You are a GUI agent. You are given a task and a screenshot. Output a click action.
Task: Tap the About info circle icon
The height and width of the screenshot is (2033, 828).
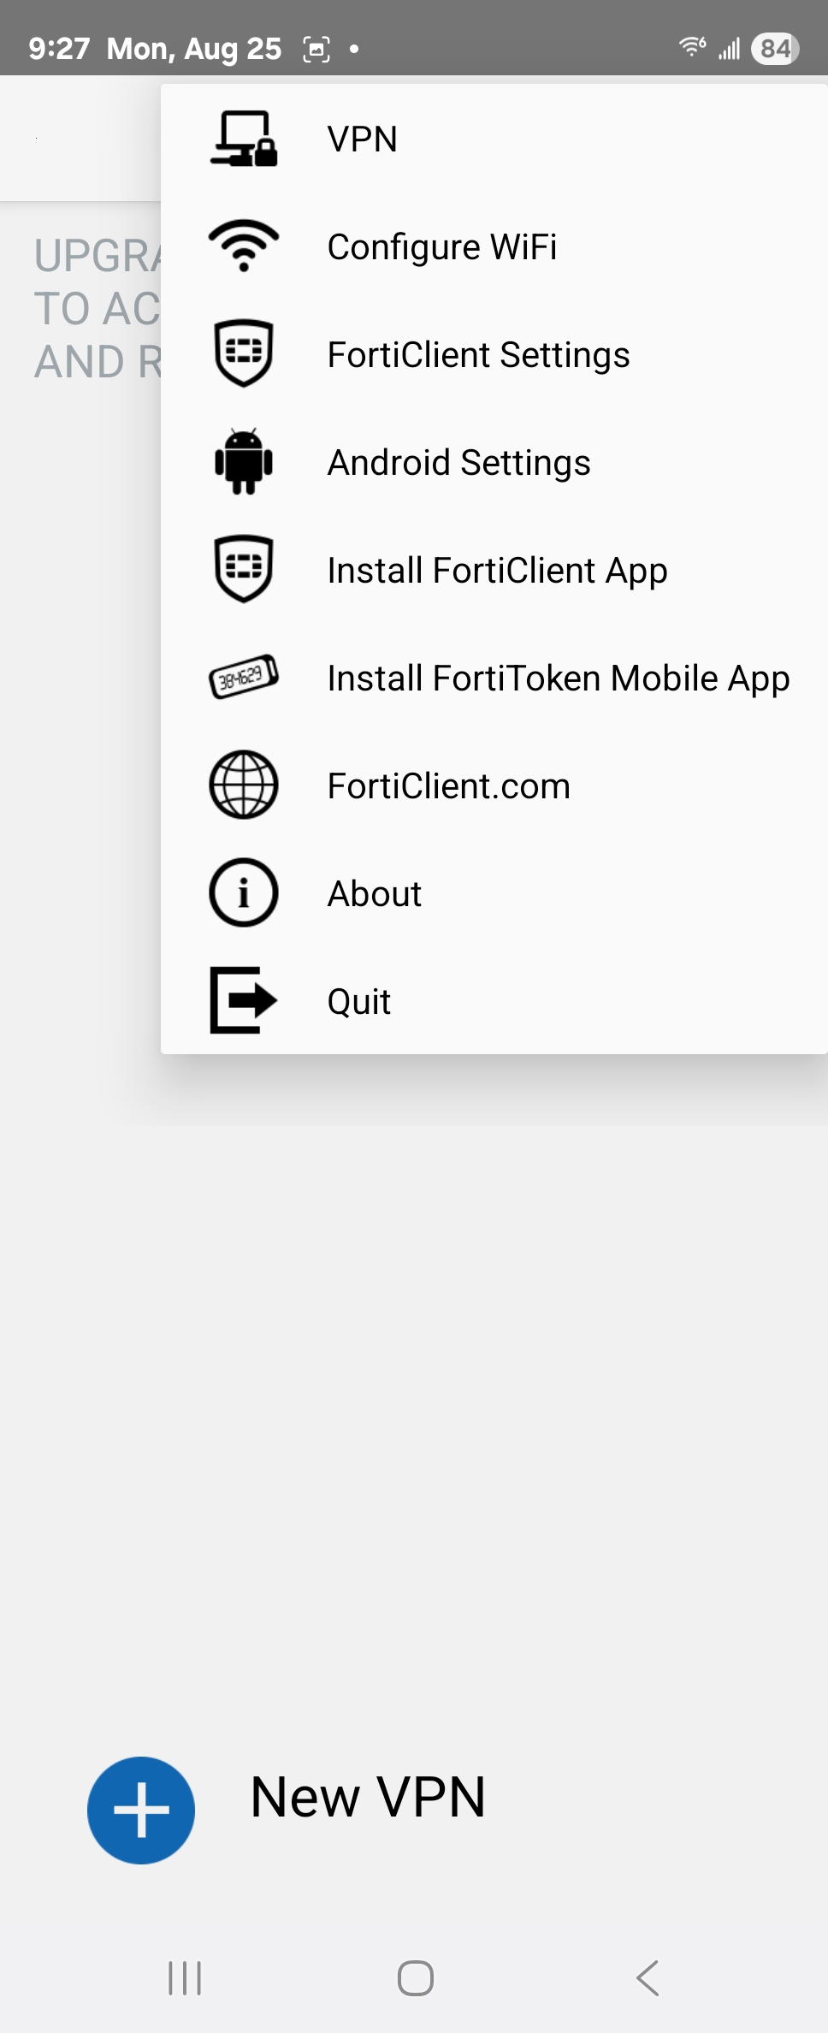tap(244, 892)
